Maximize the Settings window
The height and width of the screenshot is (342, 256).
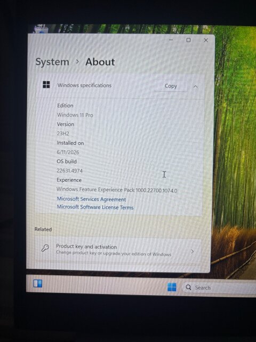(x=188, y=40)
